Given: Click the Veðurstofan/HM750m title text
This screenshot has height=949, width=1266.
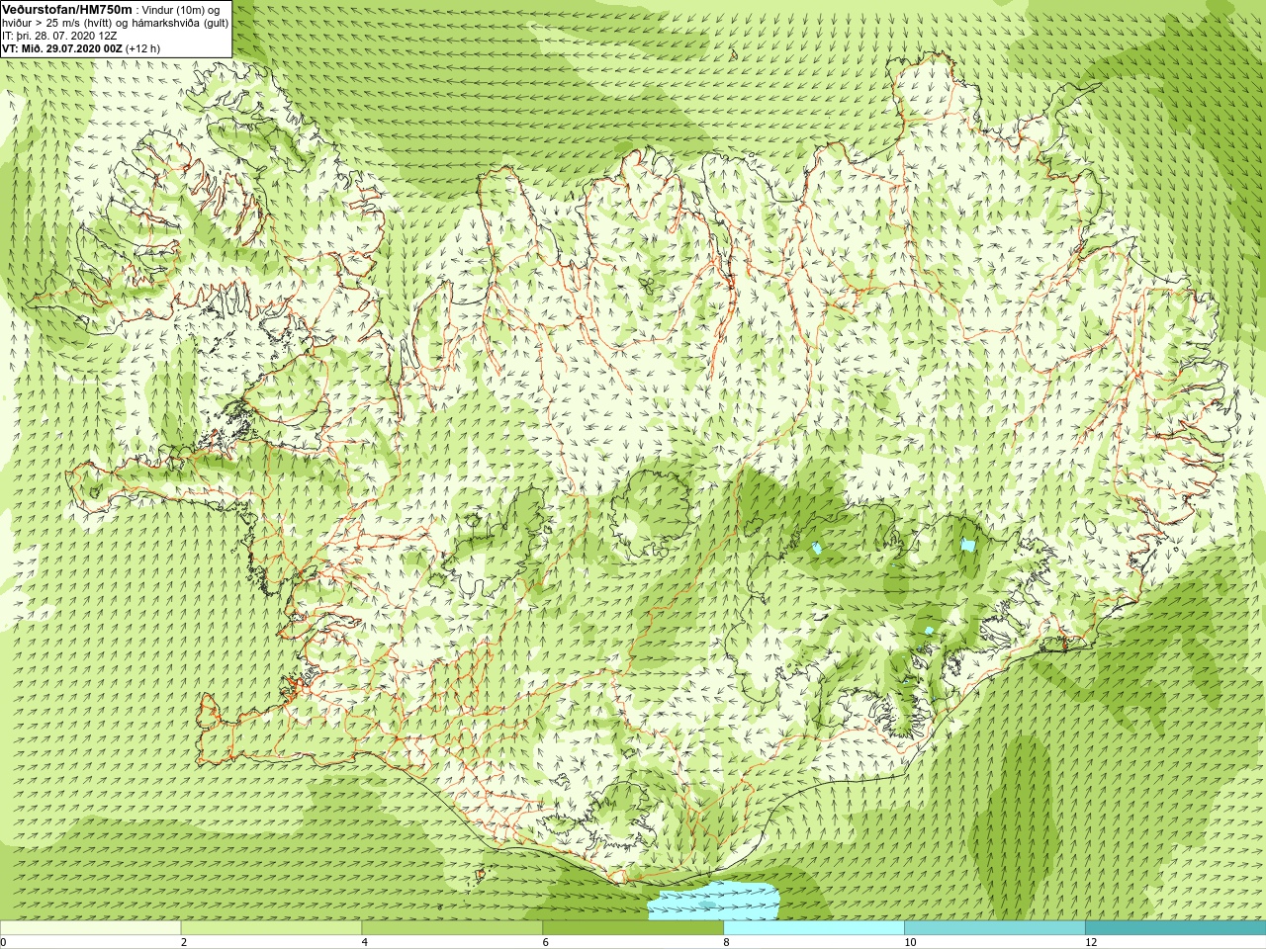Looking at the screenshot, I should pos(67,9).
